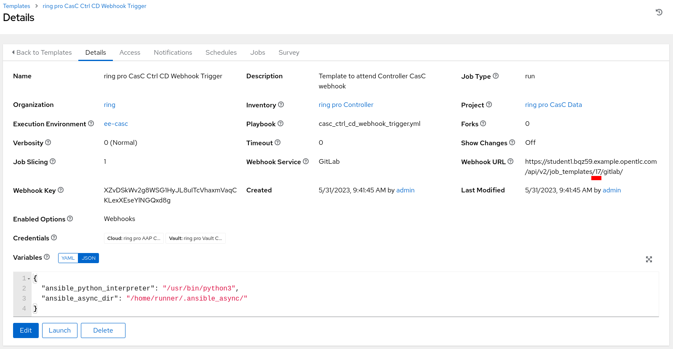Click the Cloud ring pro AAP credential chip

[x=134, y=238]
